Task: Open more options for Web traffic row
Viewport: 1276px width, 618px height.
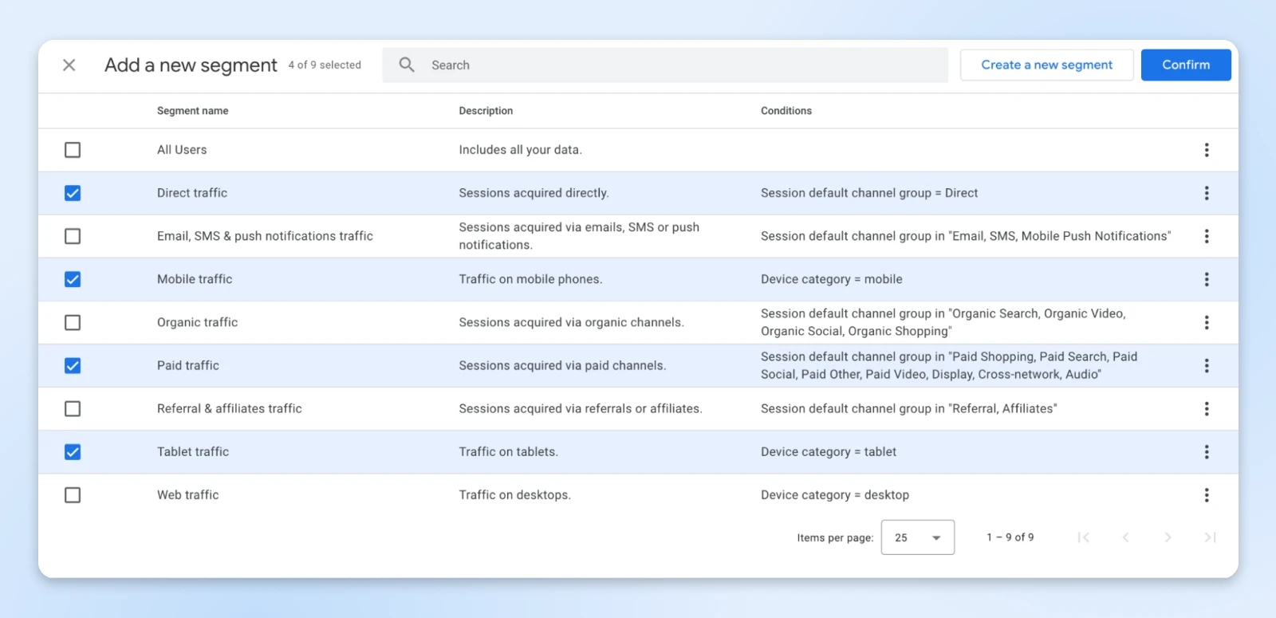Action: click(x=1206, y=495)
